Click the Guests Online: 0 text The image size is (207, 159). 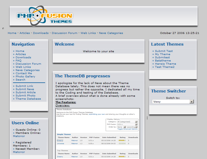(x=28, y=130)
